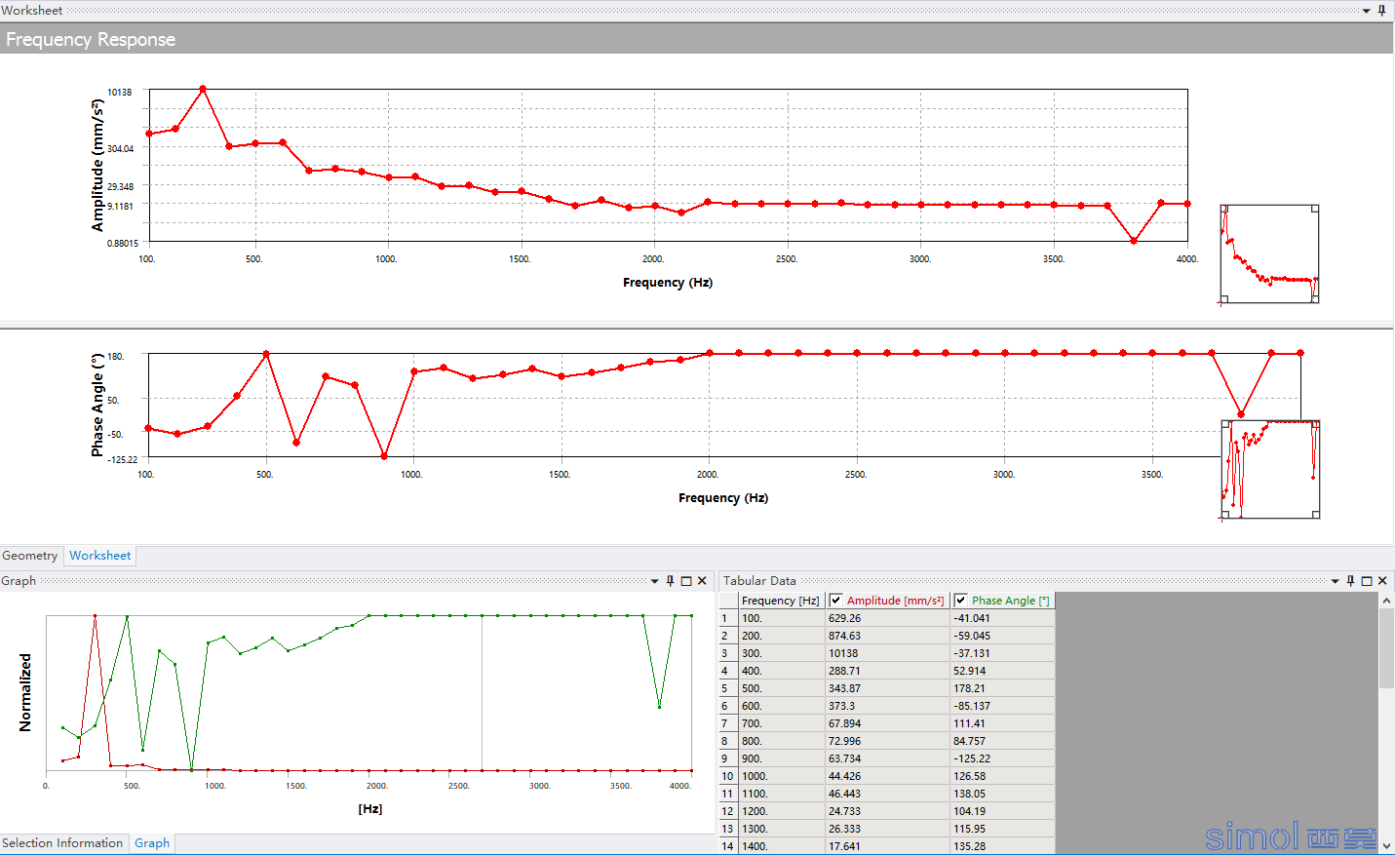This screenshot has width=1395, height=855.
Task: Maximize the Graph panel
Action: click(x=686, y=581)
